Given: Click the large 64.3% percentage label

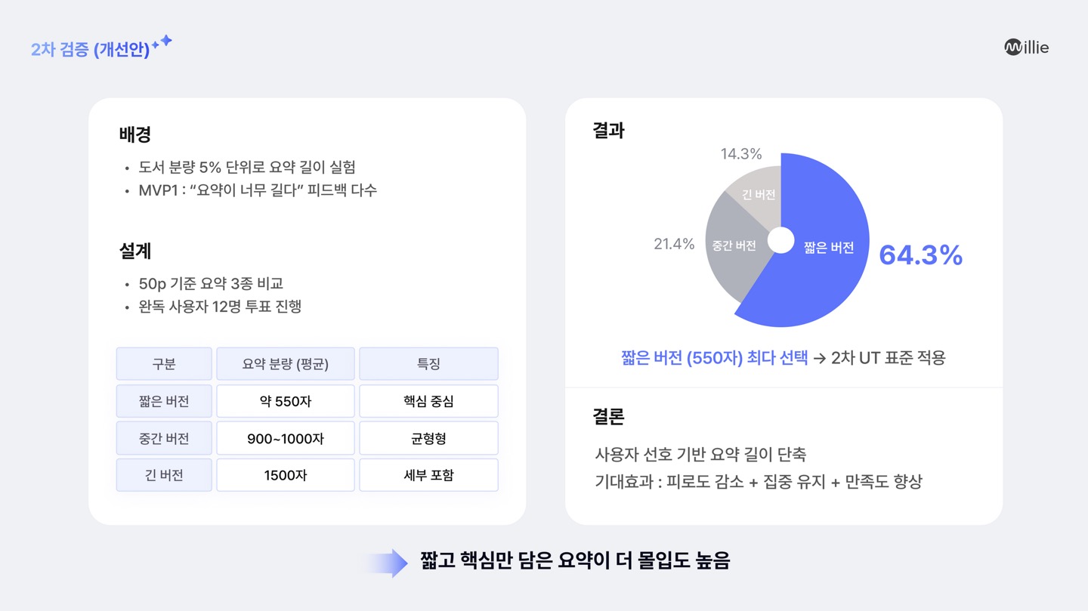Looking at the screenshot, I should (x=920, y=255).
